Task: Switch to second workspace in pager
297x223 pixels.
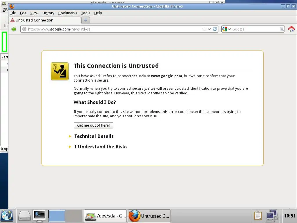Action: pos(74,216)
